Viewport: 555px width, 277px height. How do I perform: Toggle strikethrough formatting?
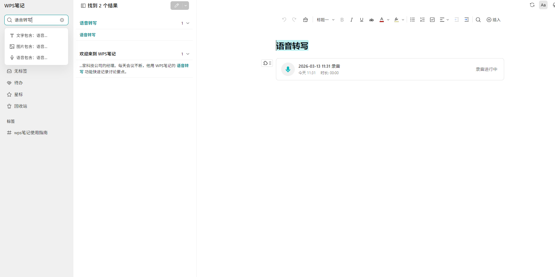pos(372,20)
